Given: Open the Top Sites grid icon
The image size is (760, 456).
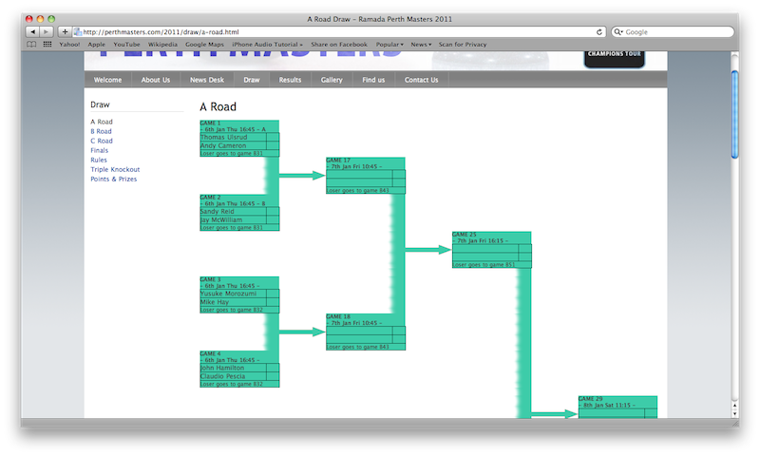Looking at the screenshot, I should click(47, 44).
